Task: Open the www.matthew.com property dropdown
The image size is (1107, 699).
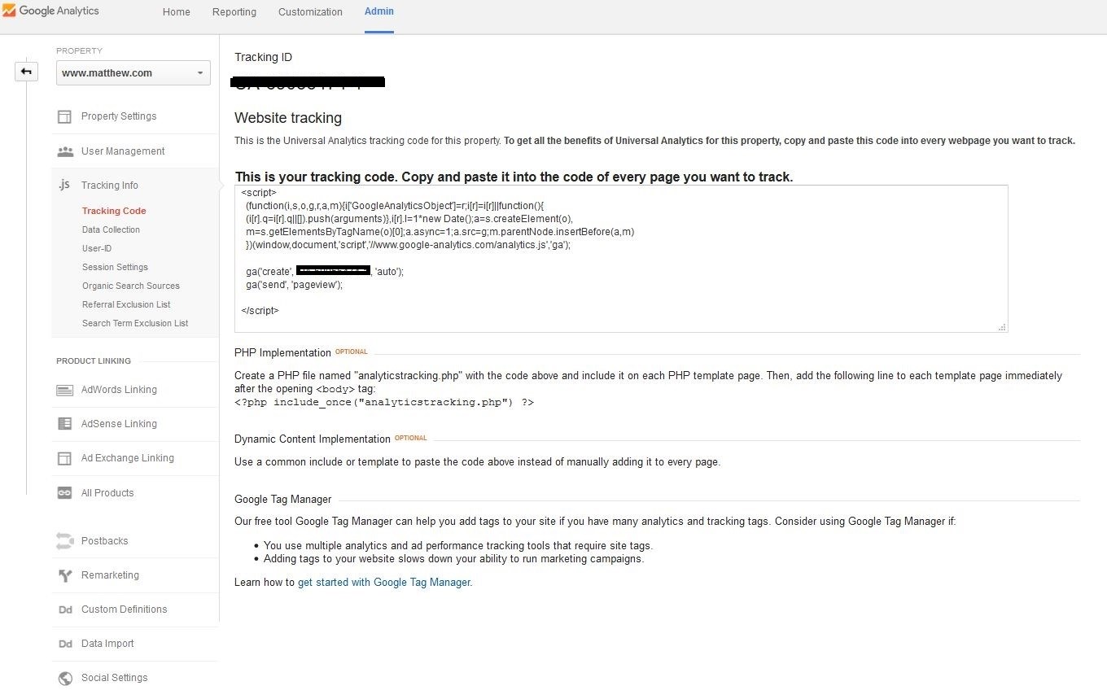Action: point(133,72)
